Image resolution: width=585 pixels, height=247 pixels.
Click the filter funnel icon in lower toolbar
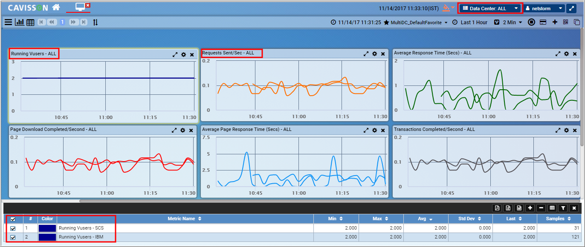[x=563, y=208]
